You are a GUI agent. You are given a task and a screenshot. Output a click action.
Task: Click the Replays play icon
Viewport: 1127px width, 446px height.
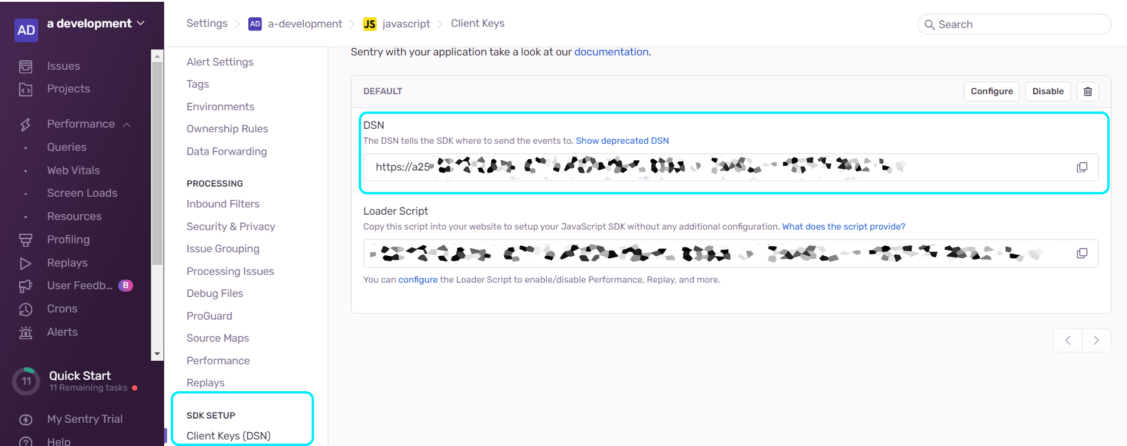(26, 263)
